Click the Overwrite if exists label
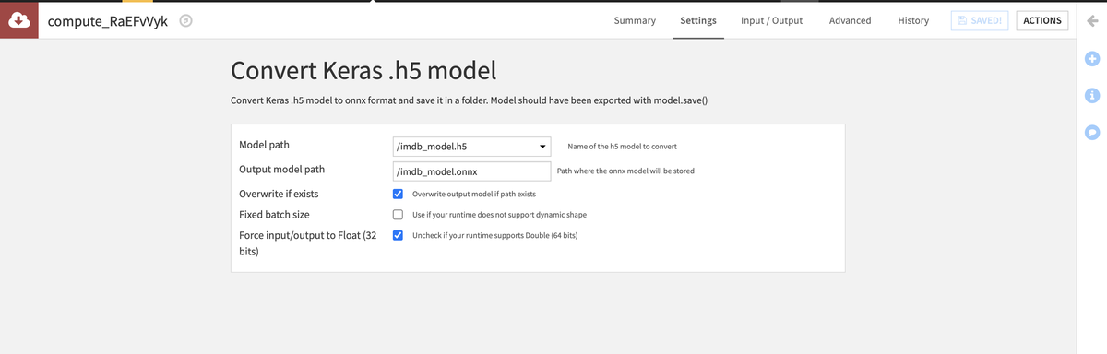The width and height of the screenshot is (1107, 354). (x=279, y=194)
